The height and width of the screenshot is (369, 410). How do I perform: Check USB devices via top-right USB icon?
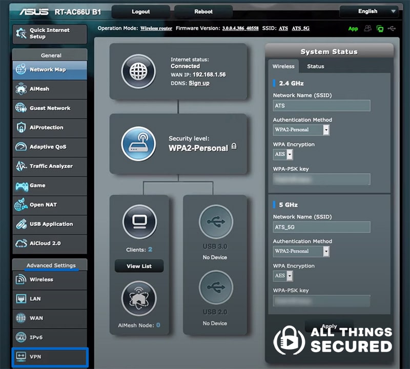pyautogui.click(x=393, y=29)
